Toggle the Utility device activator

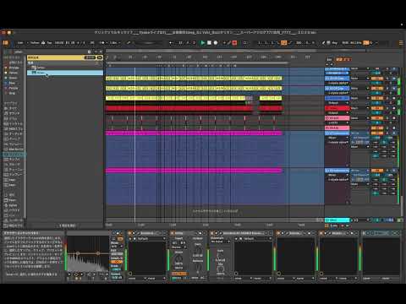pos(173,233)
